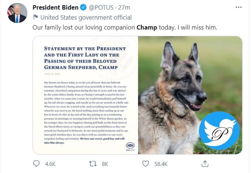
Task: Click the @POTUS handle
Action: coord(101,8)
